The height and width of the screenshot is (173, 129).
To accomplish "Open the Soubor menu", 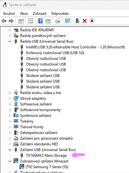I will [9, 14].
